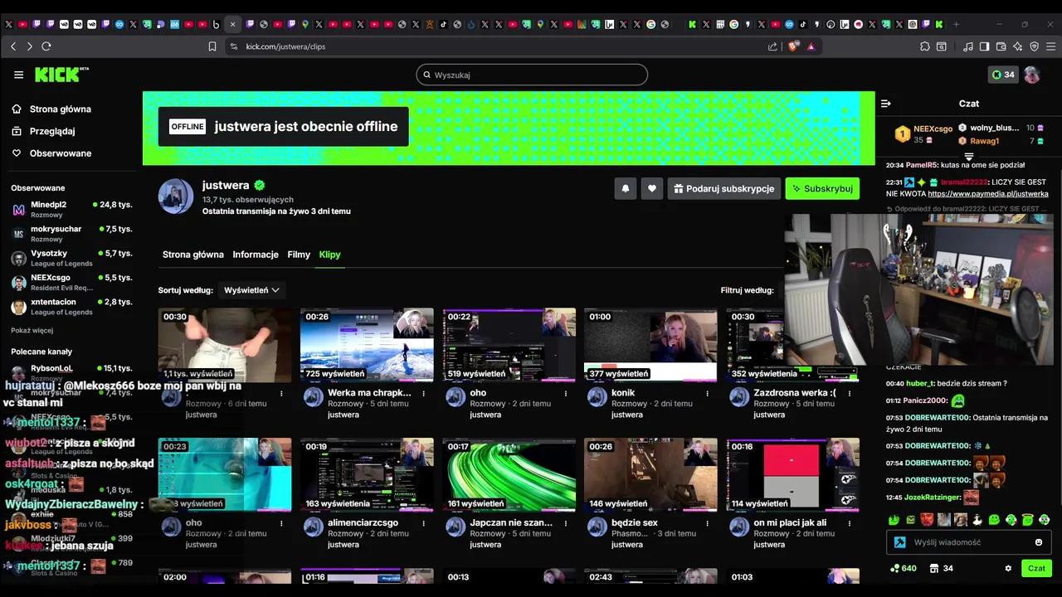Open the emoji picker in chat input
The width and height of the screenshot is (1062, 597).
click(1039, 542)
